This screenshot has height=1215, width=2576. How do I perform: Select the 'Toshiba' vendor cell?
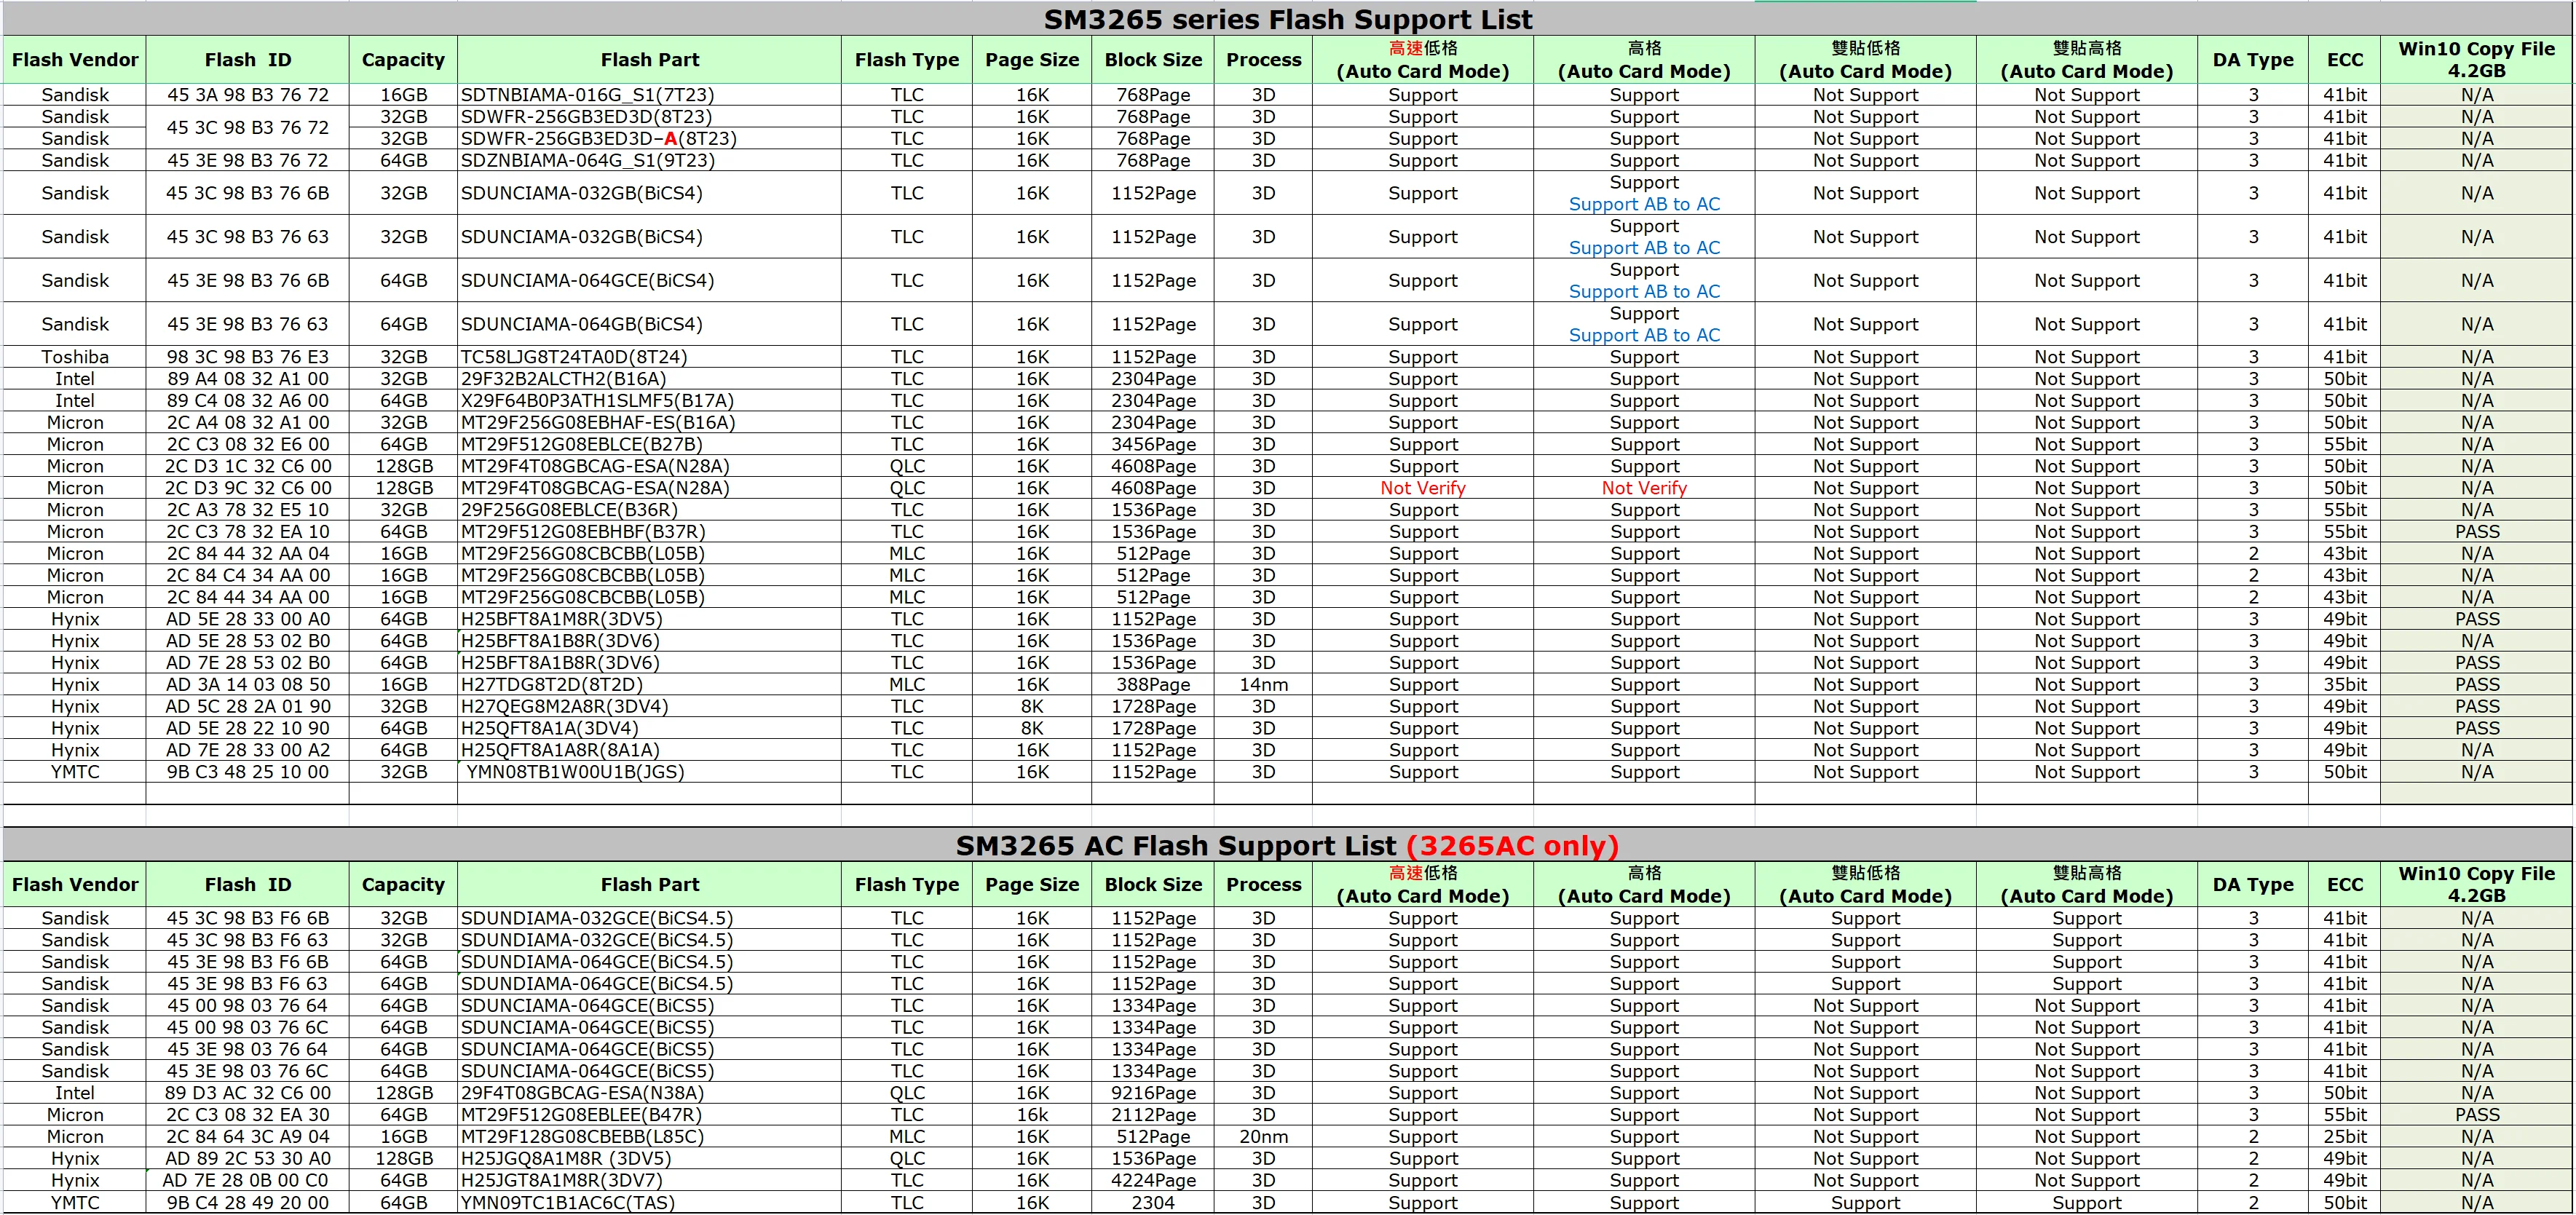click(75, 357)
